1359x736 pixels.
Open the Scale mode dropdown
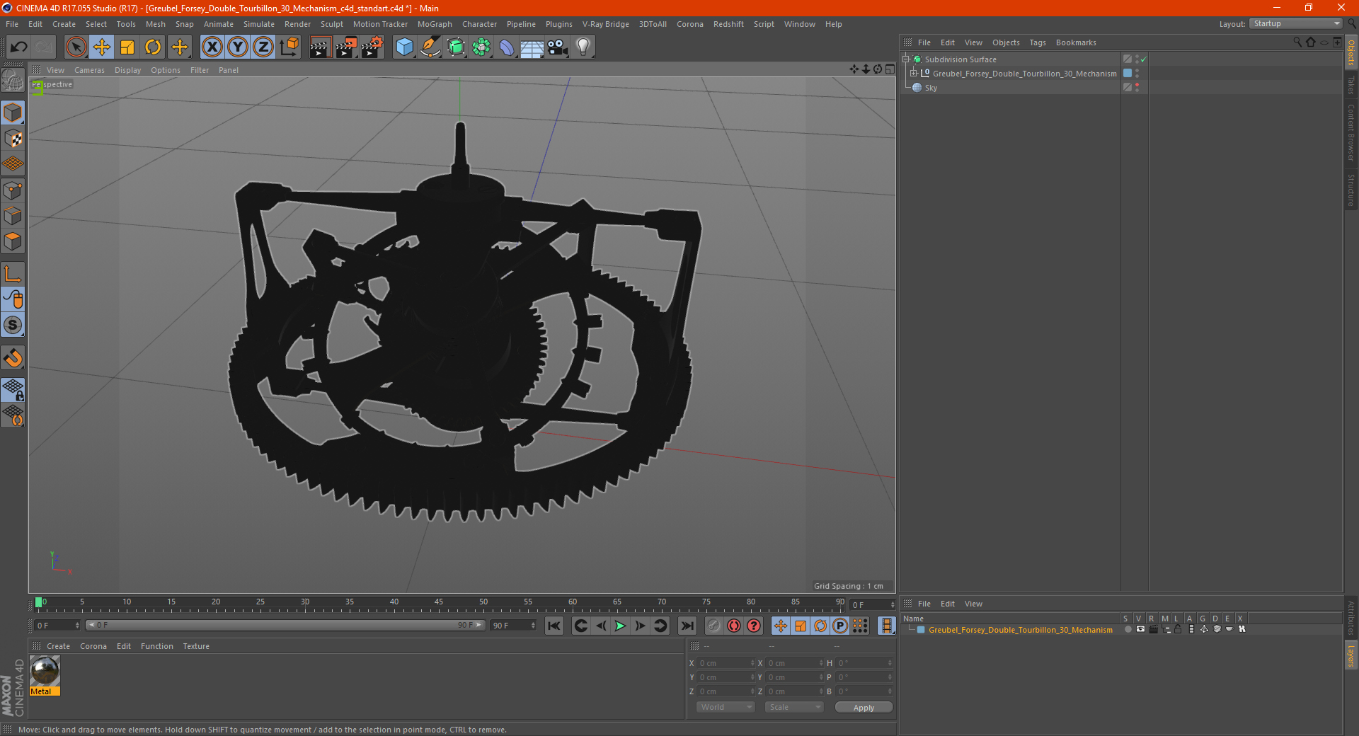pos(794,707)
